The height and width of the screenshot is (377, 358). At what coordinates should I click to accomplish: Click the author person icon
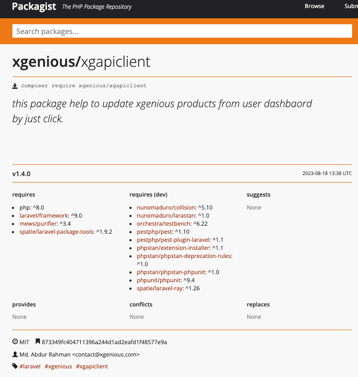[x=15, y=354]
